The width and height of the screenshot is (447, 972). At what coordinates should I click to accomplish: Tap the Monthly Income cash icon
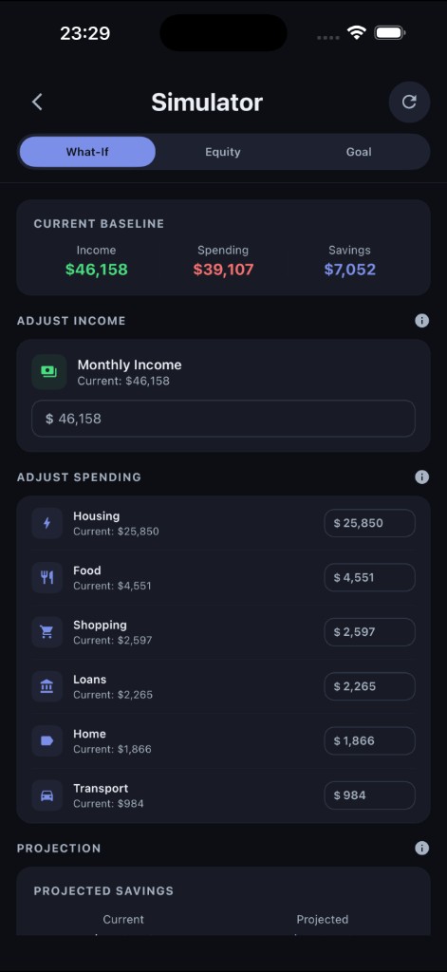pyautogui.click(x=49, y=372)
